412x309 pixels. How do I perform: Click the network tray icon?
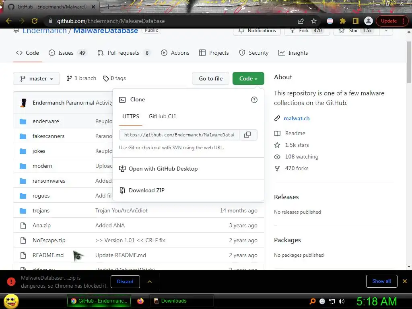tap(332, 302)
